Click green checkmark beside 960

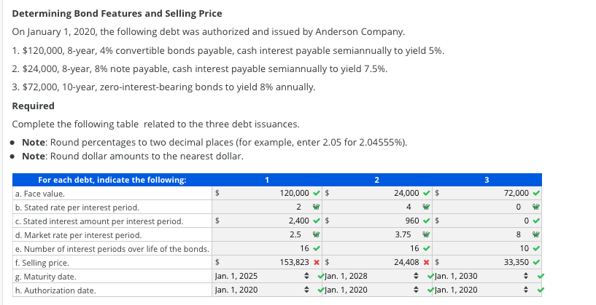427,221
